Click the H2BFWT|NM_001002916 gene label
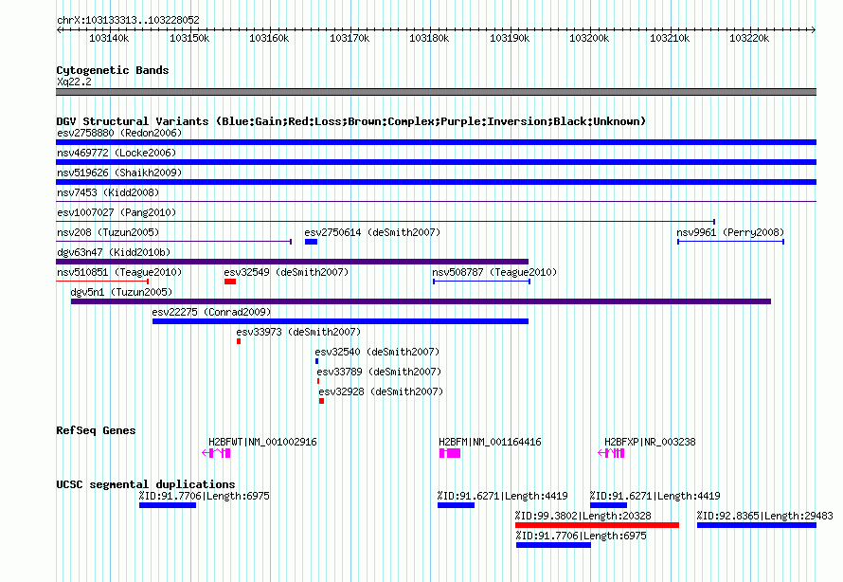Viewport: 843px width, 582px height. tap(262, 442)
